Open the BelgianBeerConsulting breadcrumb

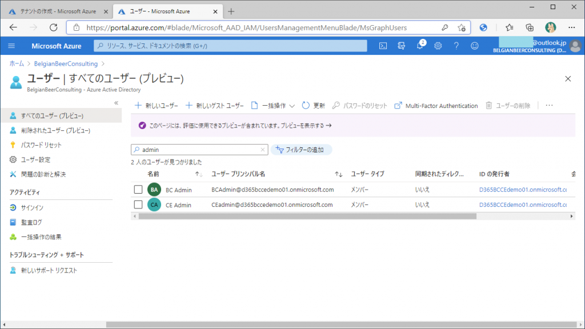tap(66, 64)
